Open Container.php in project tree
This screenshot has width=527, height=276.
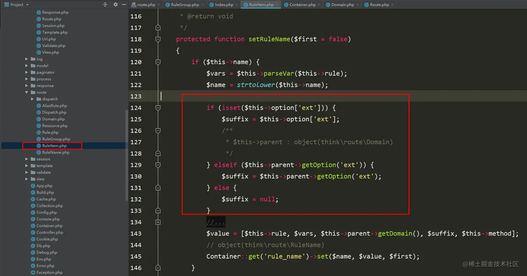tap(47, 226)
